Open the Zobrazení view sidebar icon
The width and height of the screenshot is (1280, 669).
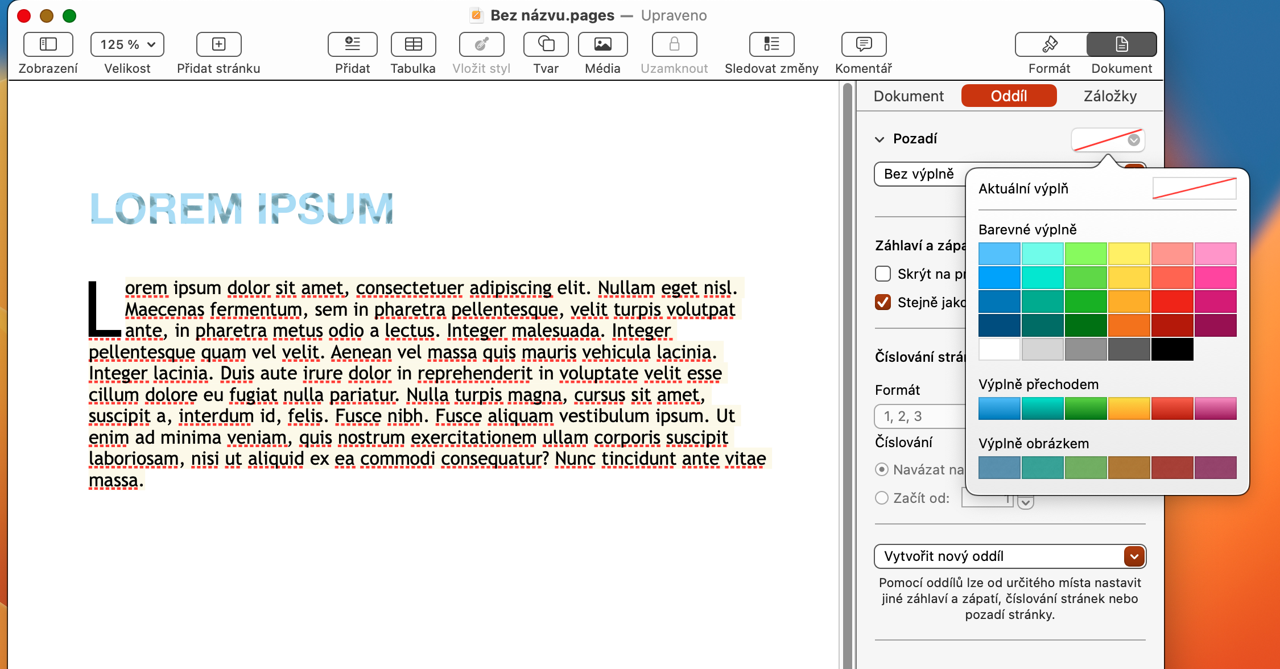(48, 44)
